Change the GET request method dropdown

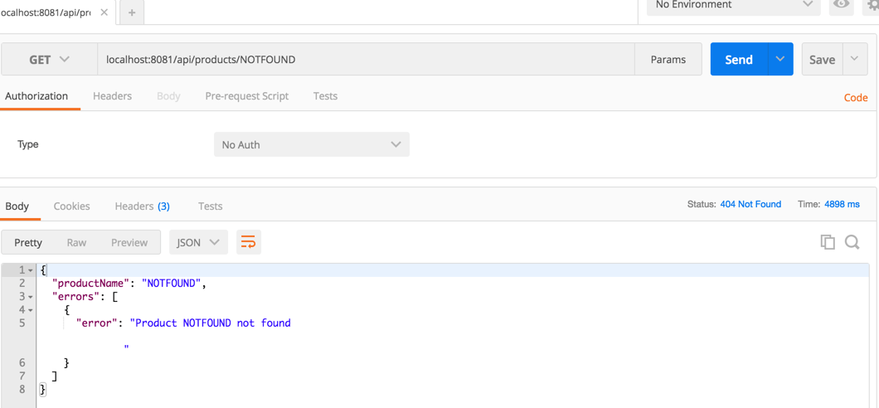coord(49,60)
